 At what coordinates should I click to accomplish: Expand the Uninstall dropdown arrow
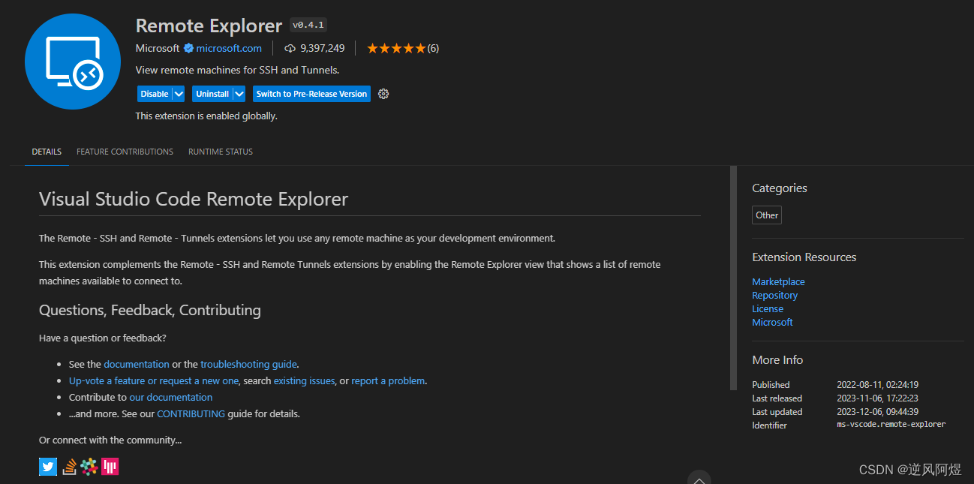[x=239, y=94]
